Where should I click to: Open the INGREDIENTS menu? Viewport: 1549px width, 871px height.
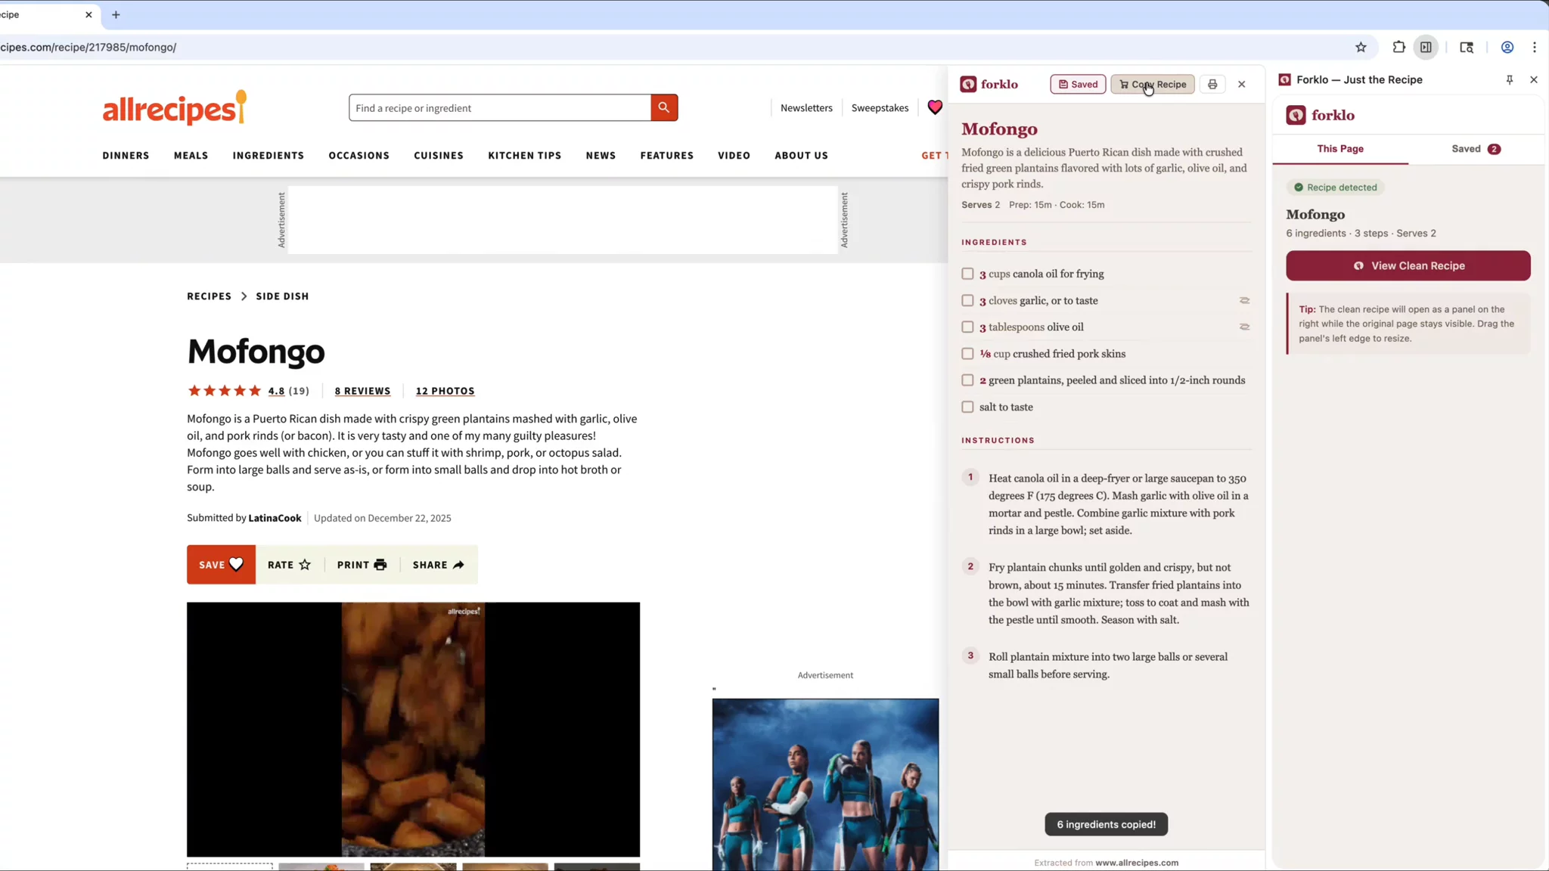coord(269,155)
